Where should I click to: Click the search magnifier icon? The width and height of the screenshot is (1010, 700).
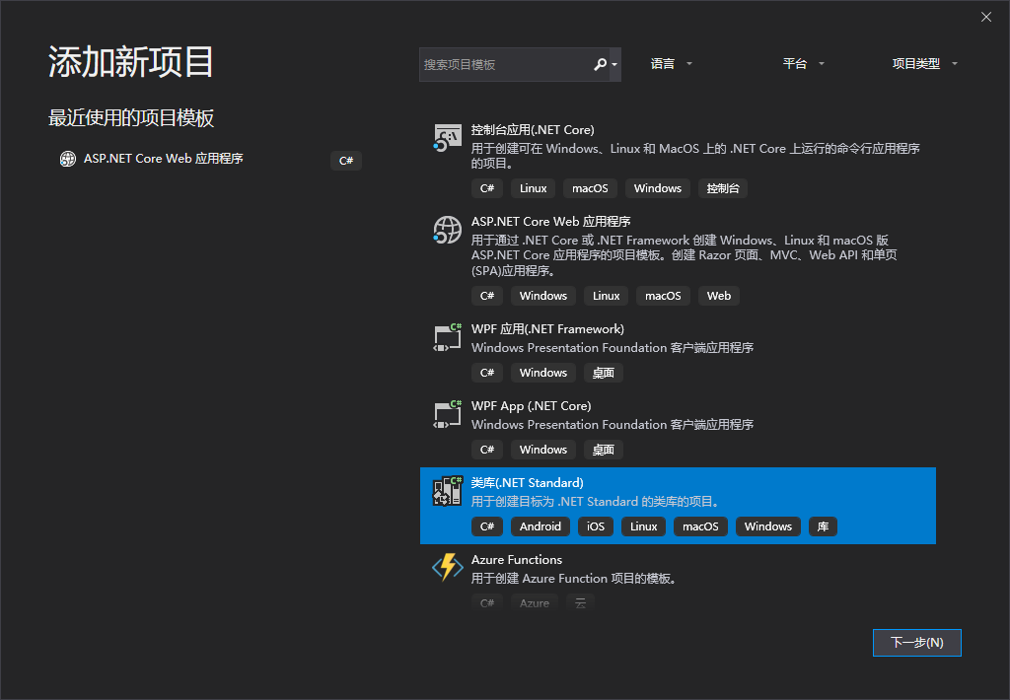601,63
